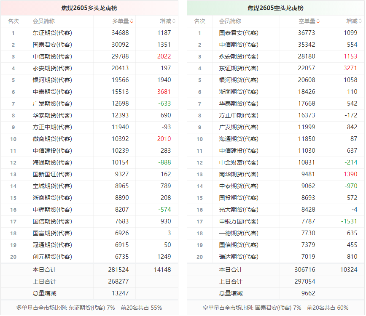Select 东证期货(代客) in long rank 1
The width and height of the screenshot is (366, 316).
[x=52, y=33]
